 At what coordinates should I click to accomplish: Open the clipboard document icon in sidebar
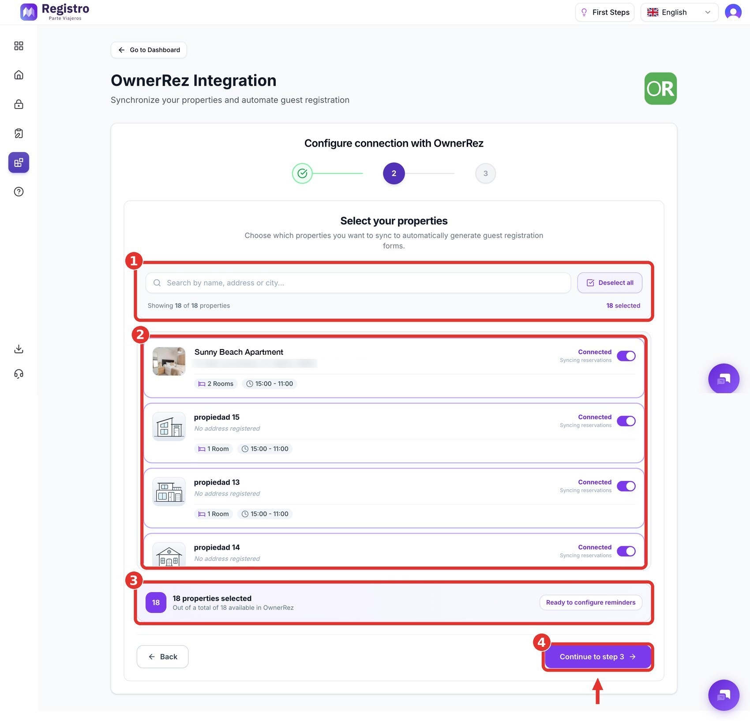coord(19,133)
